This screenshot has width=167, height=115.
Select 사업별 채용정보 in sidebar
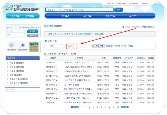pos(17,71)
